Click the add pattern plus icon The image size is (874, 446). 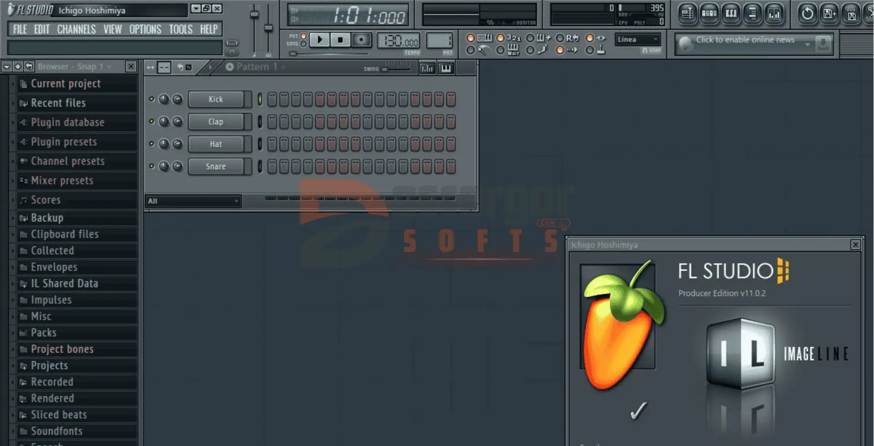230,67
